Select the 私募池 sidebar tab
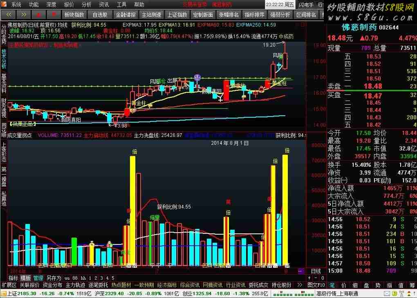The image size is (417, 298). (x=4, y=199)
